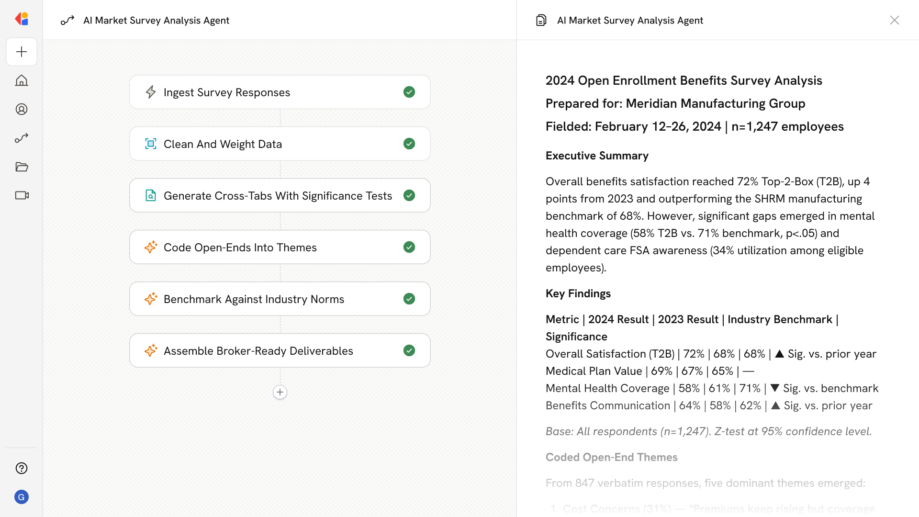919x517 pixels.
Task: Open the video camera icon in sidebar
Action: click(22, 195)
